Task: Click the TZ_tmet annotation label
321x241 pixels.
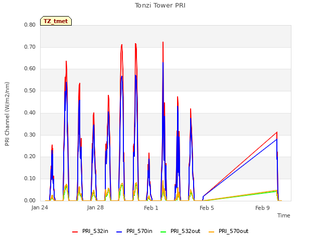Action: (x=56, y=21)
